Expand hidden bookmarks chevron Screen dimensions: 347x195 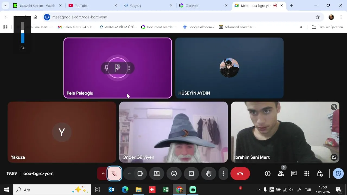(301, 27)
